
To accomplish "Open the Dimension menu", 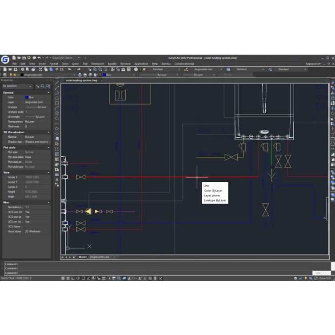I will click(x=98, y=64).
